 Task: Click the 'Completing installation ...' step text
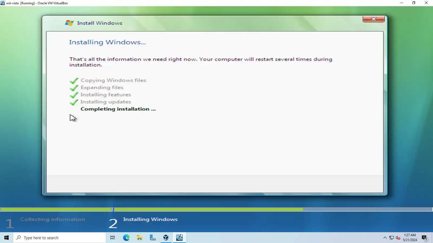point(118,109)
